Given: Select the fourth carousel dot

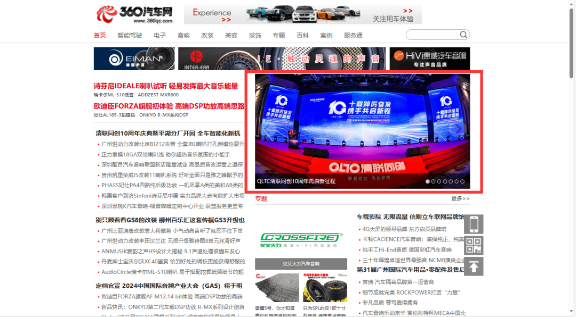Looking at the screenshot, I should tap(445, 181).
